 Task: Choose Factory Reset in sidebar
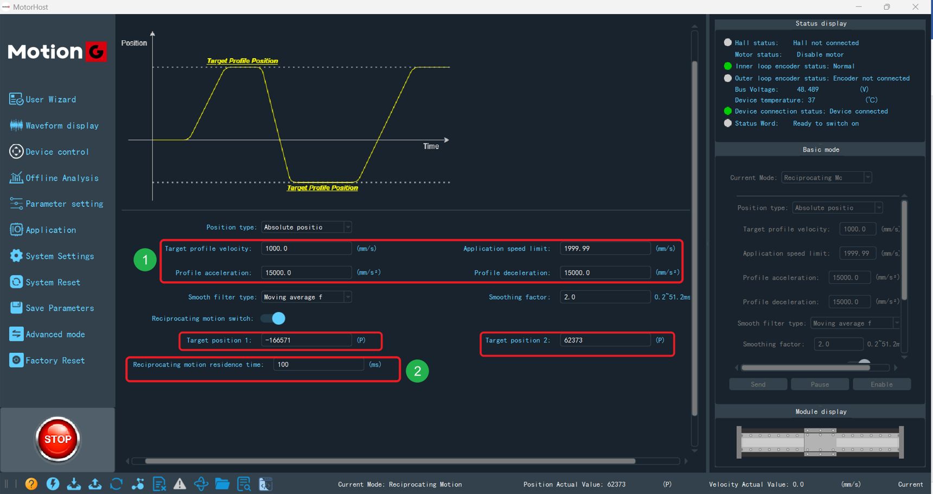pos(47,360)
